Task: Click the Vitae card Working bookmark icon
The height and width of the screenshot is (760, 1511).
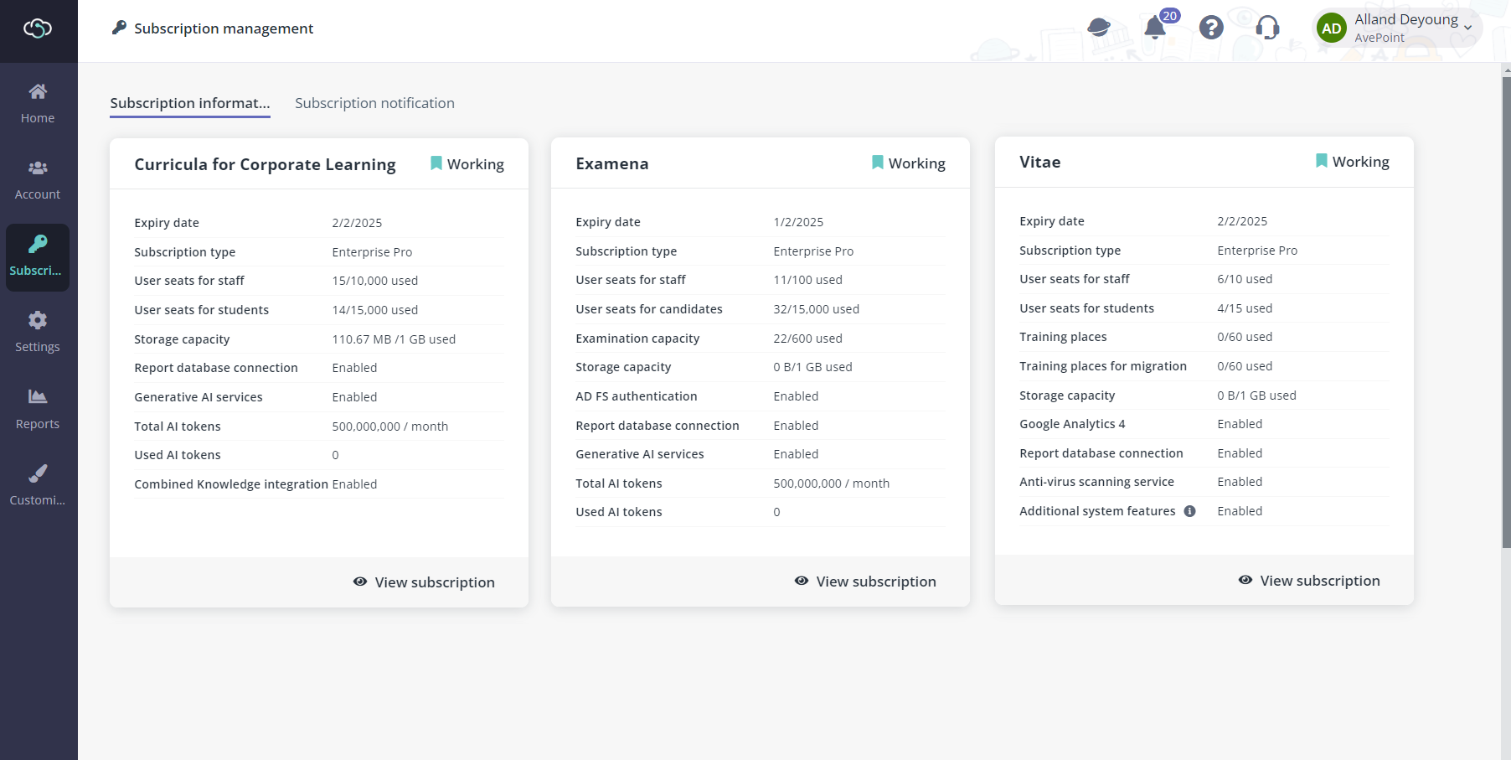Action: pos(1322,161)
